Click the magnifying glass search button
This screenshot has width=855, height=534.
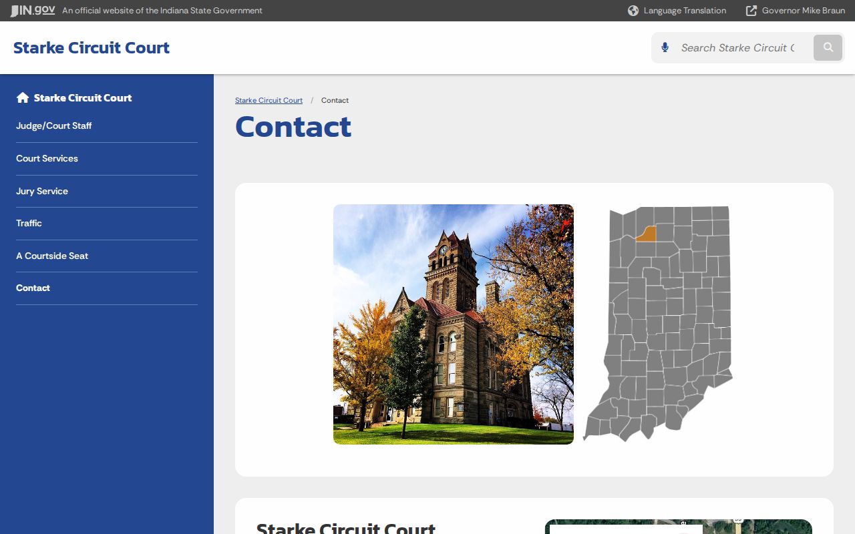(828, 47)
